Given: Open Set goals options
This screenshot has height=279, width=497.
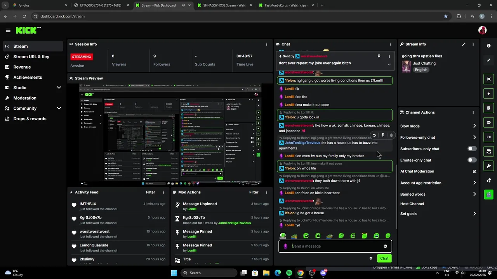Looking at the screenshot, I should (438, 214).
